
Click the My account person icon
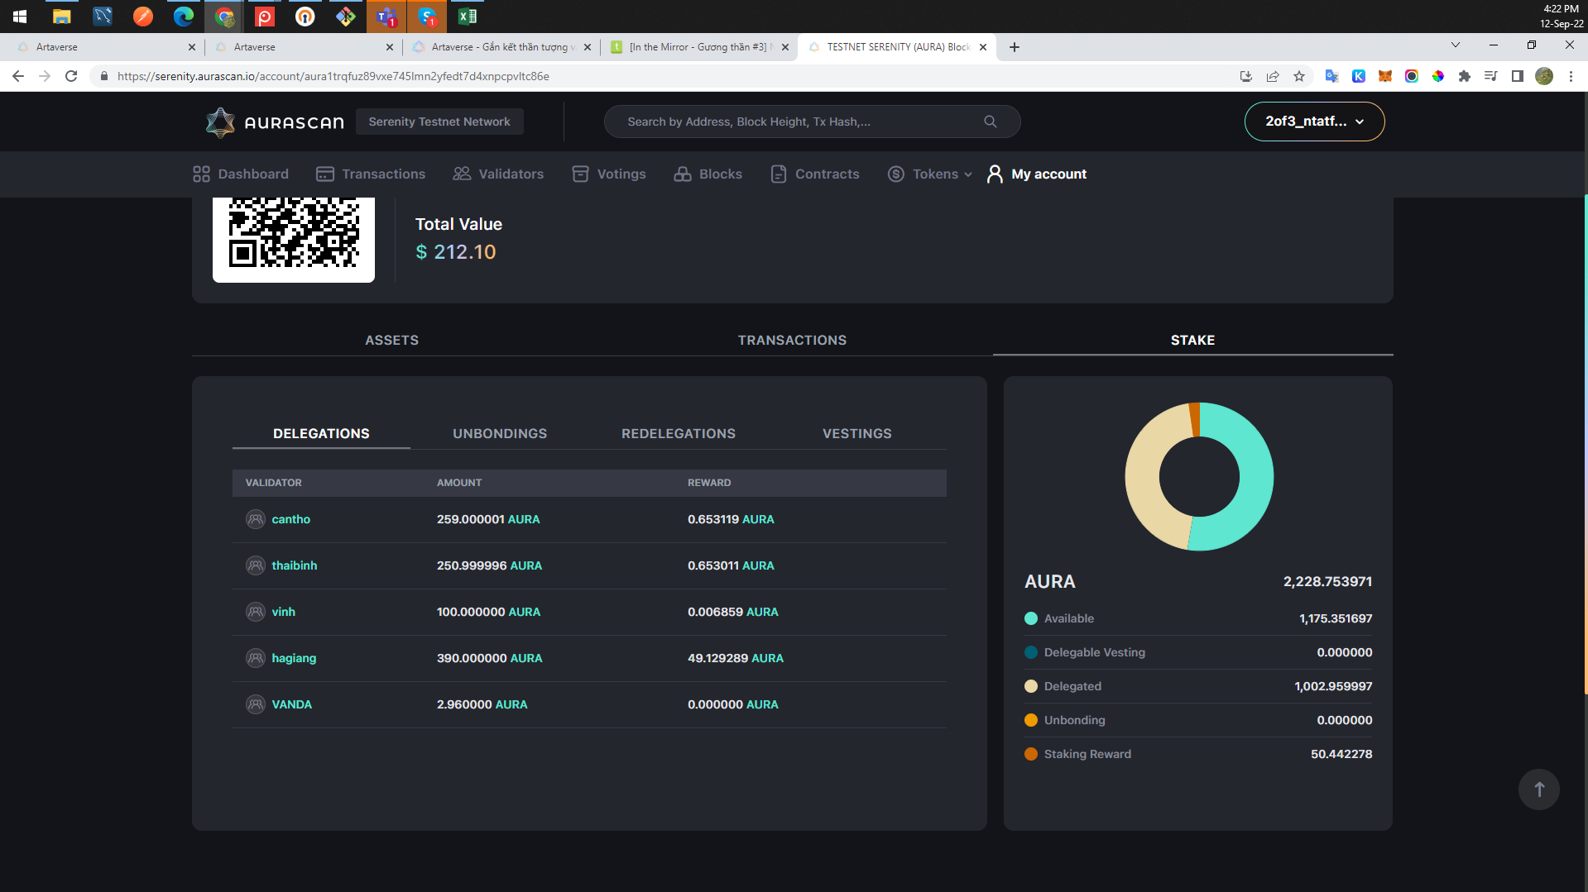(x=995, y=174)
